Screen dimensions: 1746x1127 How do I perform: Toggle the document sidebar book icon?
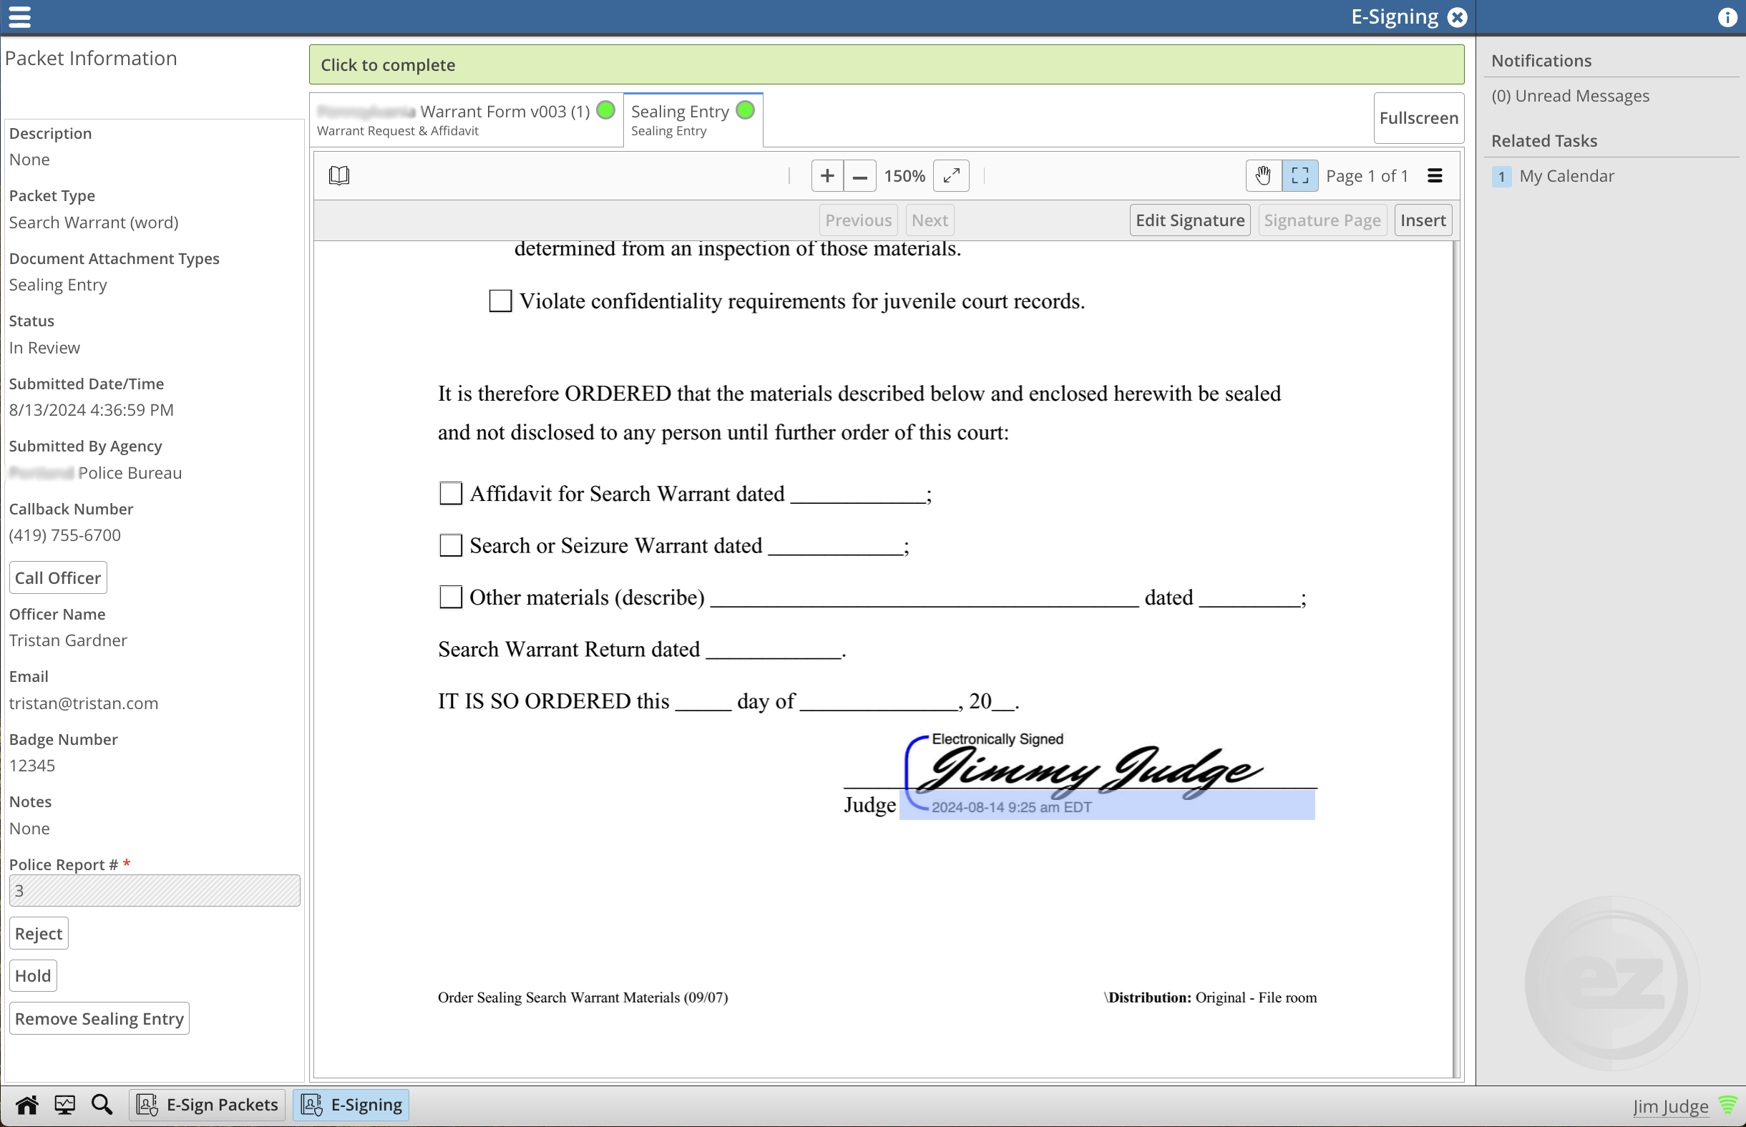(338, 175)
